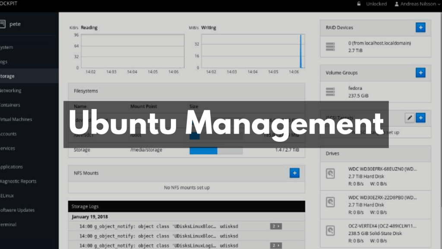Click the disk icon for WDC WD30EZRX-22D8PB0

click(x=330, y=202)
